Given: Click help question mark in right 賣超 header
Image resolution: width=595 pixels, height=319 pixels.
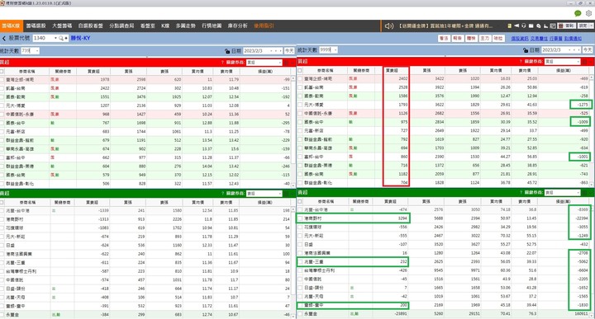Looking at the screenshot, I should pos(521,193).
